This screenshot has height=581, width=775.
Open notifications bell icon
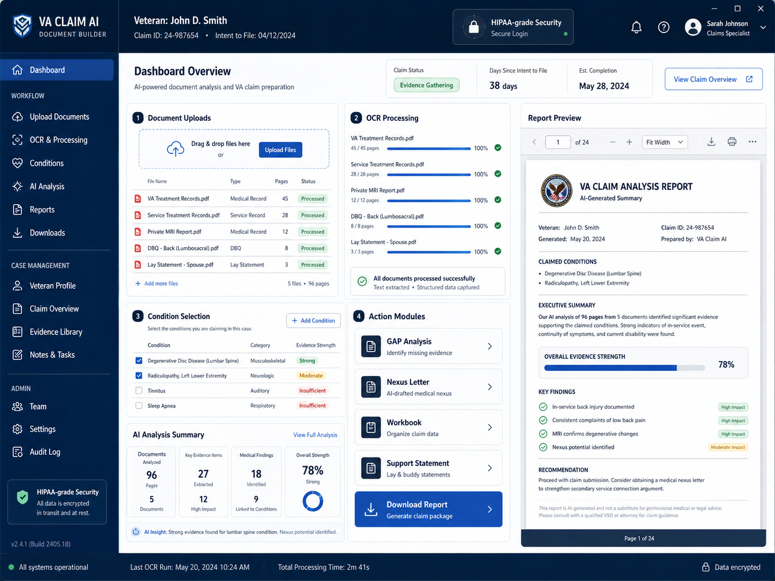click(x=636, y=27)
